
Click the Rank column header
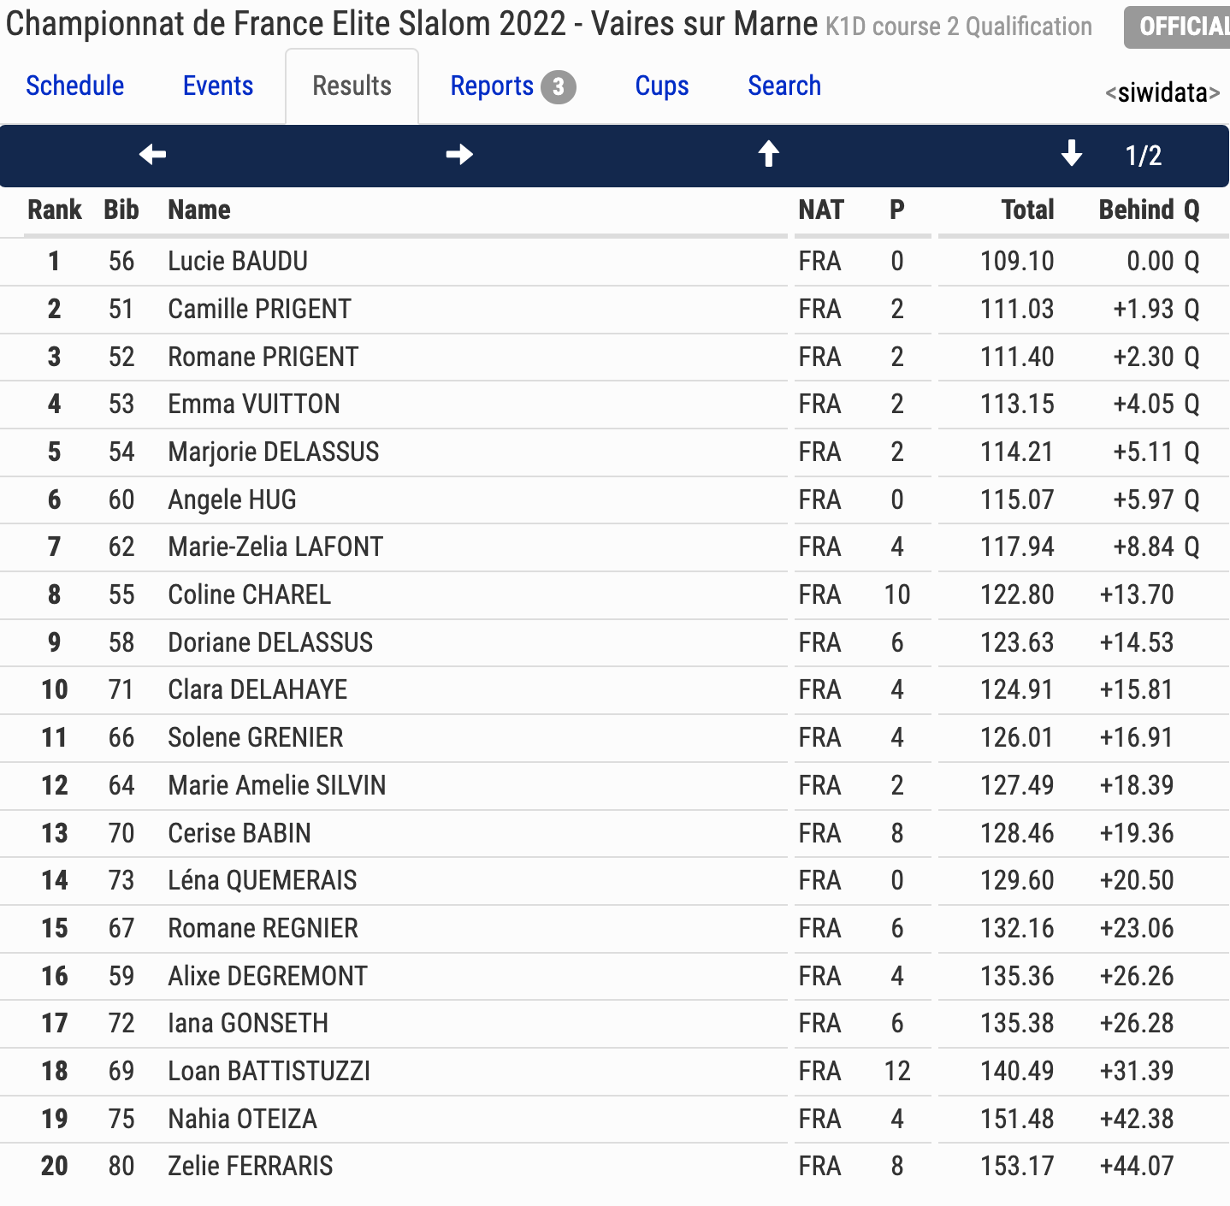tap(55, 210)
